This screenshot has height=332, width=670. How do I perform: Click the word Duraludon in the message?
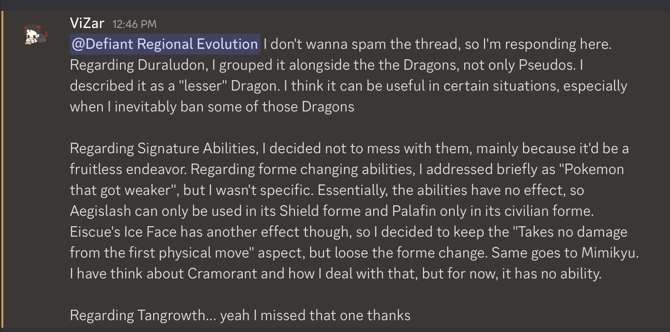166,65
